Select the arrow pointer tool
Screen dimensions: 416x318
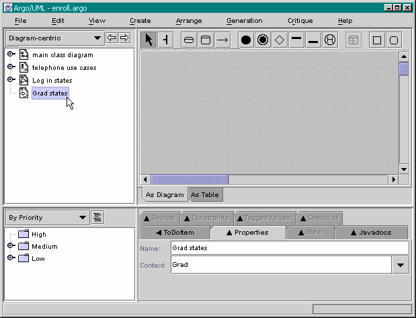[149, 40]
